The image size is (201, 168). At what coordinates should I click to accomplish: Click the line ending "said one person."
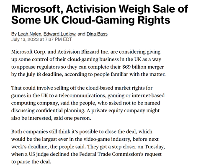pyautogui.click(x=51, y=118)
